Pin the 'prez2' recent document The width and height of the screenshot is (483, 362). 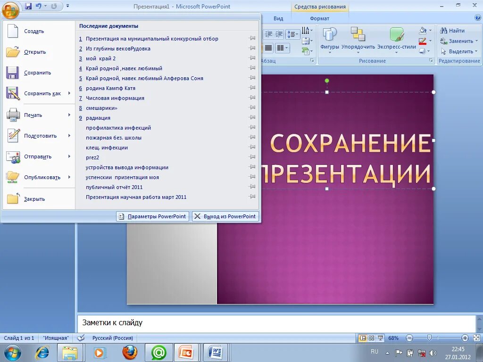[252, 157]
